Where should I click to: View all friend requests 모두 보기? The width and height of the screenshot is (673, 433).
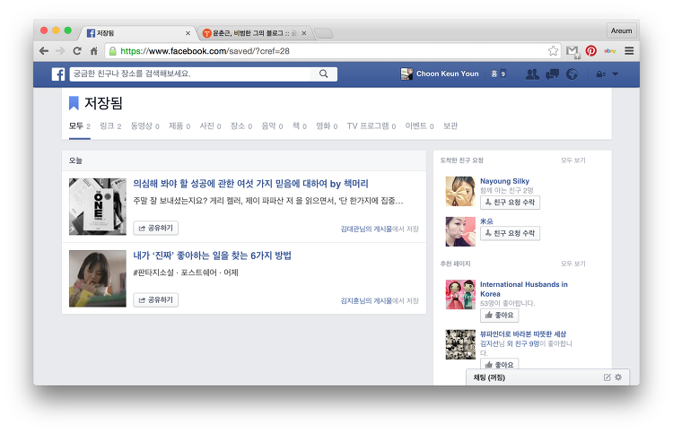point(573,160)
